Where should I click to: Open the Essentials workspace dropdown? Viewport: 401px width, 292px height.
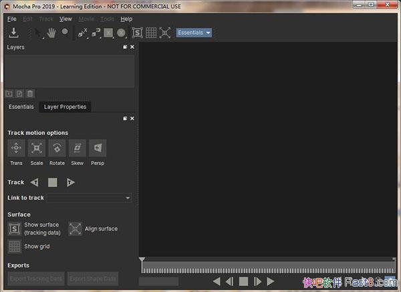coord(194,33)
